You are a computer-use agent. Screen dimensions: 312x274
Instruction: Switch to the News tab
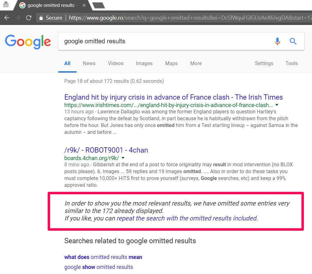point(89,63)
